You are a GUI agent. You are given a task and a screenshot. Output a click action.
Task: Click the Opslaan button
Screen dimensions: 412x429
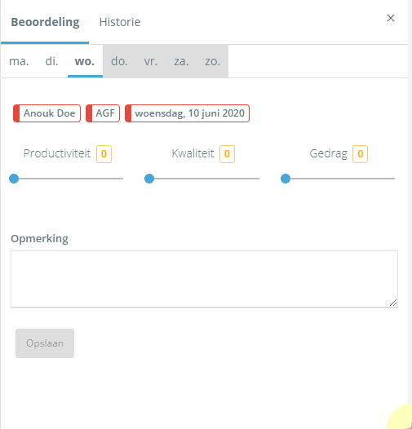(x=45, y=343)
